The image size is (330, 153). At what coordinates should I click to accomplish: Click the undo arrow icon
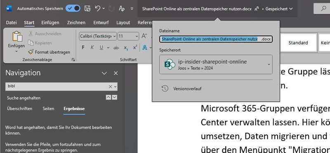pos(97,8)
